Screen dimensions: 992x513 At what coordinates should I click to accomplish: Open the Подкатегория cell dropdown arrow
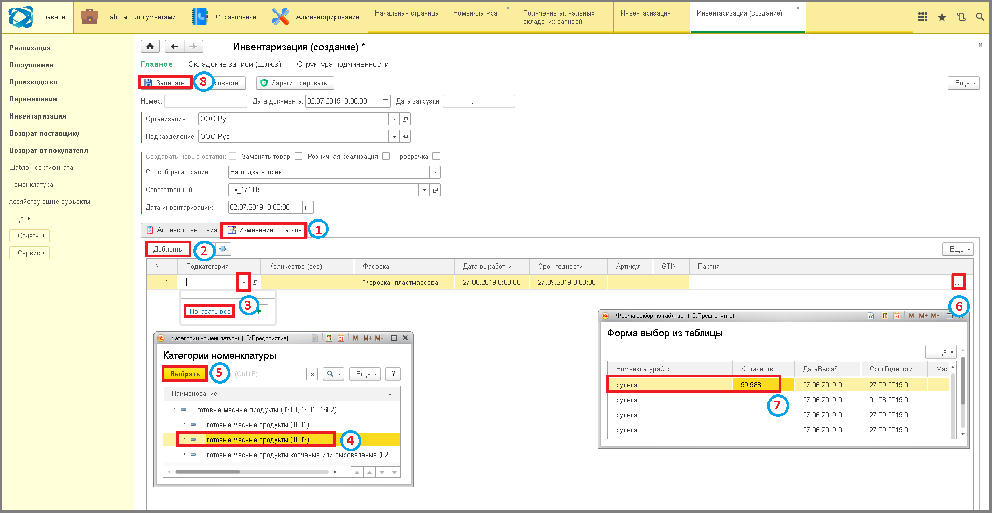(x=243, y=282)
